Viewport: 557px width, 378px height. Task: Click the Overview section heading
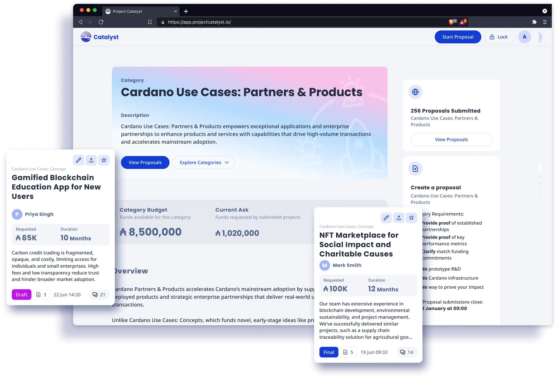click(130, 271)
